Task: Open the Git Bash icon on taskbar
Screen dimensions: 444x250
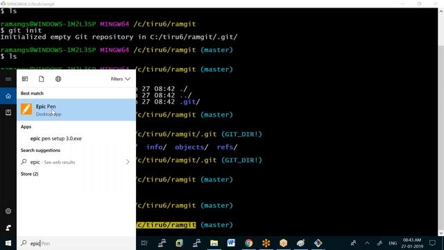Action: click(x=318, y=243)
